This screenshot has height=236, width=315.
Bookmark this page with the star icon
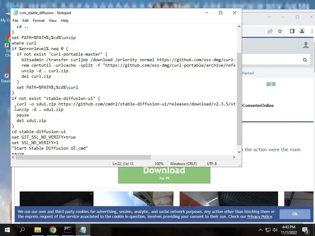pyautogui.click(x=280, y=31)
